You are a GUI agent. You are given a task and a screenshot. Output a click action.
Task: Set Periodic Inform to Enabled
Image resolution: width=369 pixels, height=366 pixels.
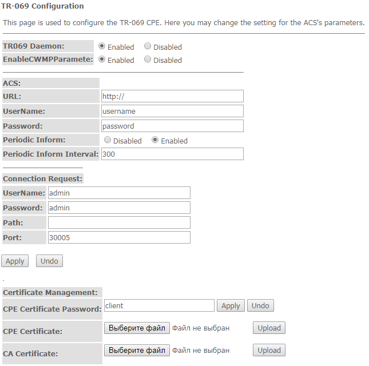coord(156,140)
